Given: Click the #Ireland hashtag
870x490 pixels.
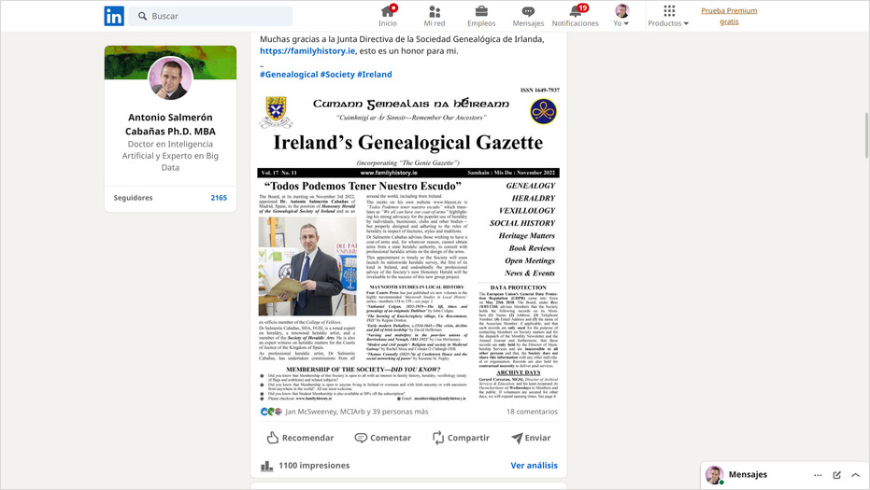Looking at the screenshot, I should click(375, 75).
